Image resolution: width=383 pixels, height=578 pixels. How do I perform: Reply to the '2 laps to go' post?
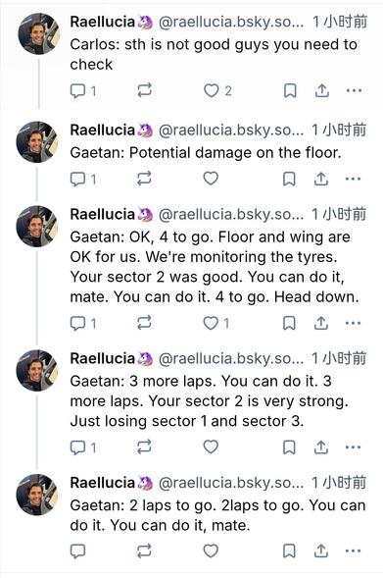click(77, 552)
